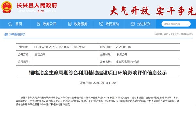The image size is (196, 130).
Task: Click the 当前位置 breadcrumb label
Action: click(159, 34)
